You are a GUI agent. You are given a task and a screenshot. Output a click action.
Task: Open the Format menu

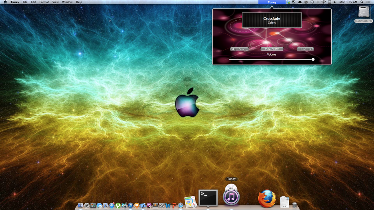coord(44,2)
